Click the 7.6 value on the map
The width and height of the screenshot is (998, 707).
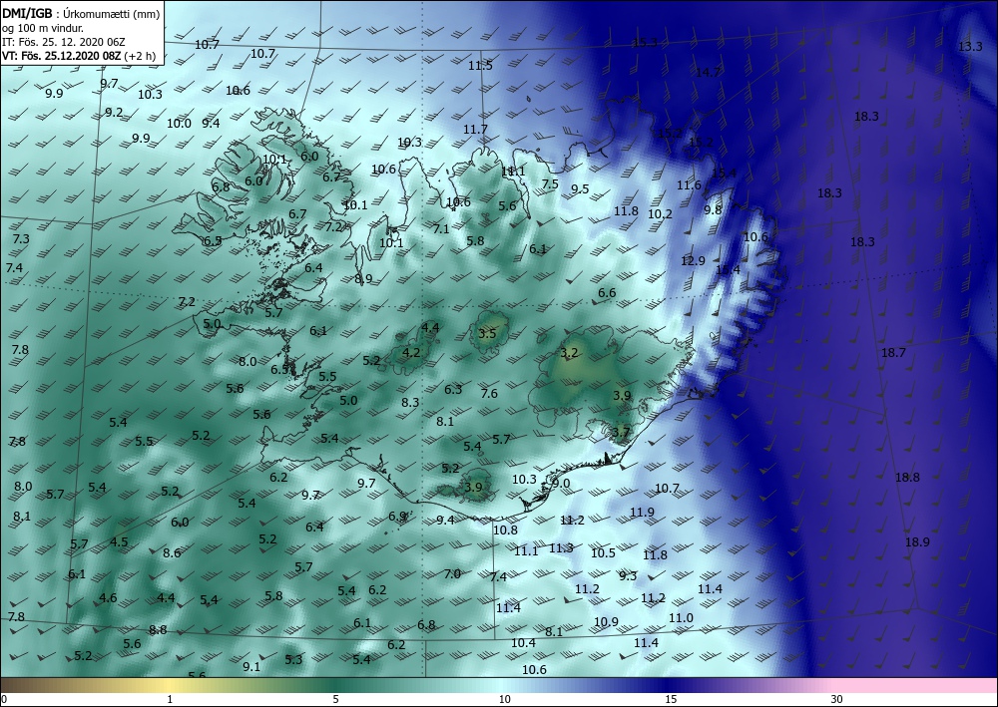coord(489,394)
